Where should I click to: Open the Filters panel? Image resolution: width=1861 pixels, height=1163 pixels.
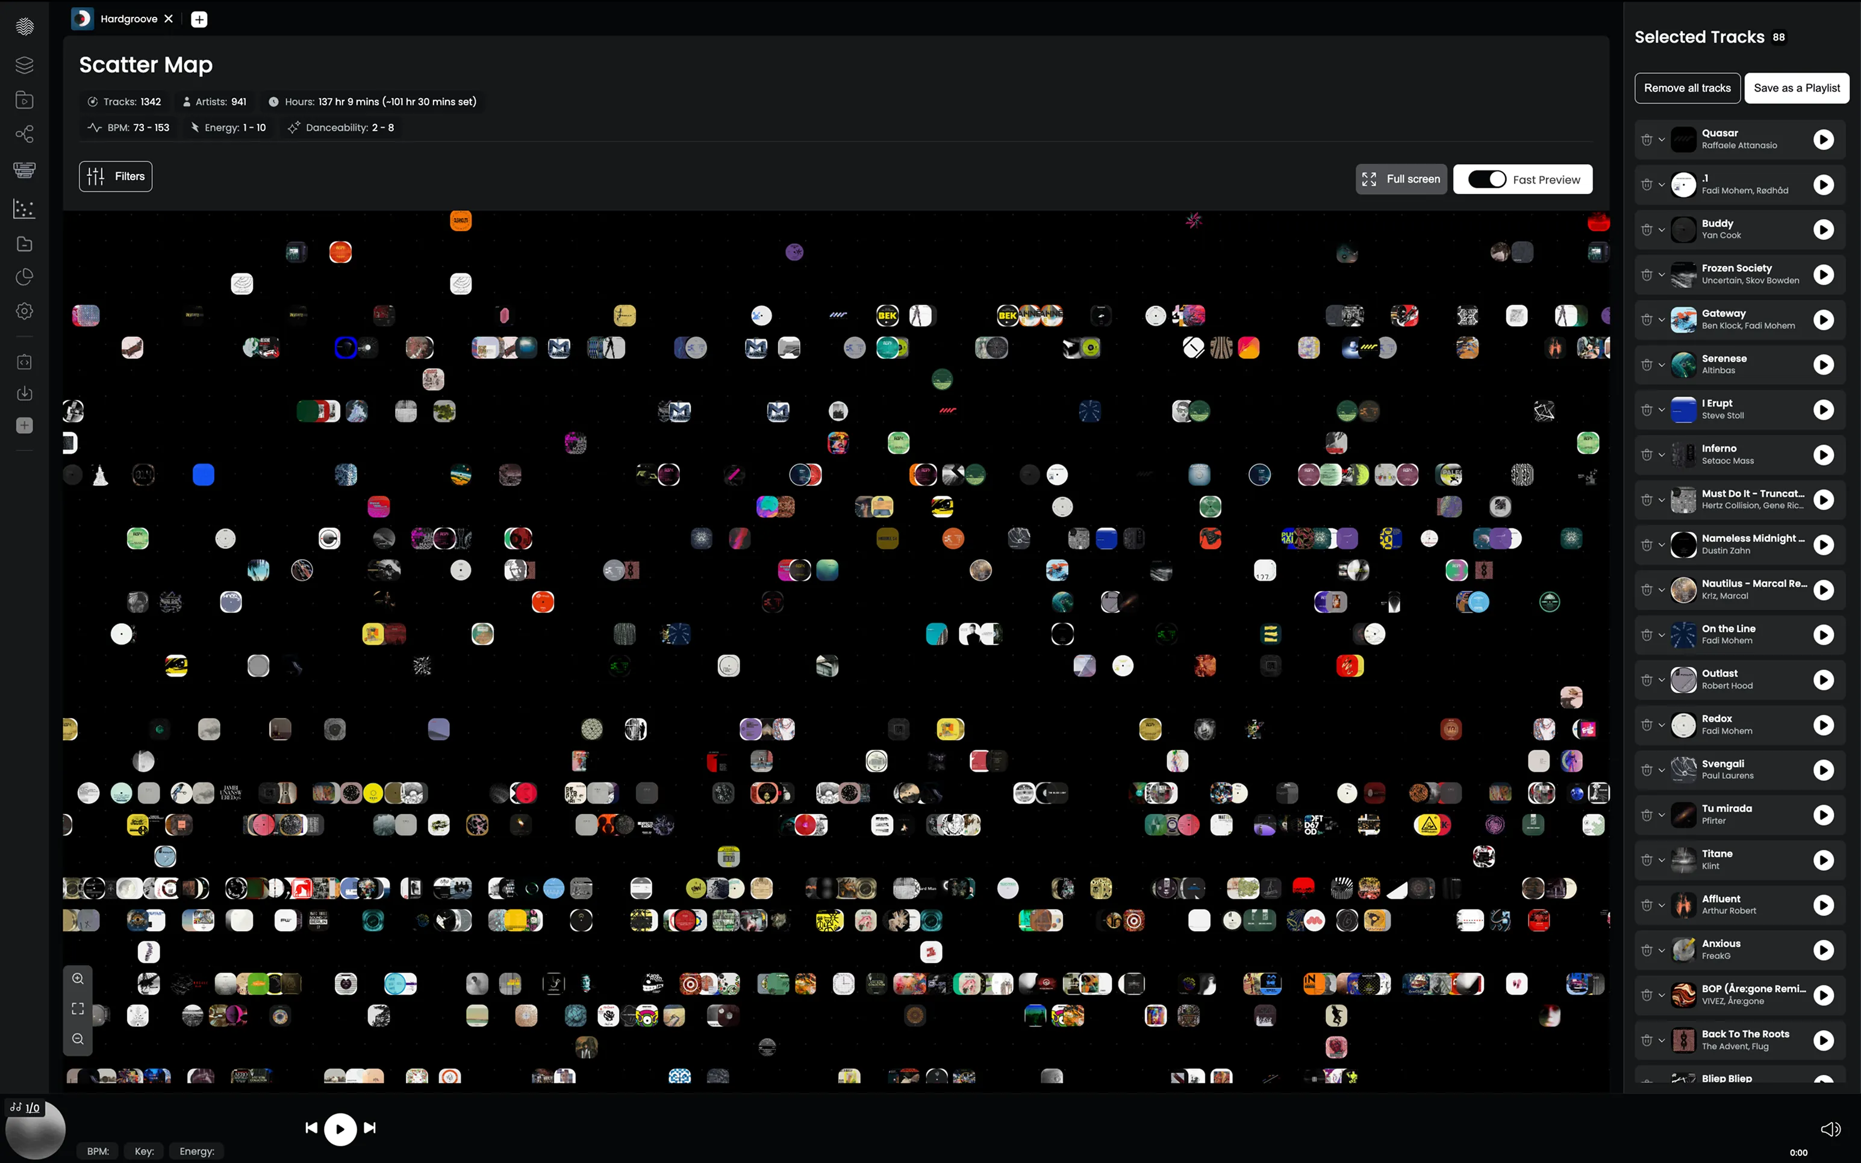pos(116,176)
